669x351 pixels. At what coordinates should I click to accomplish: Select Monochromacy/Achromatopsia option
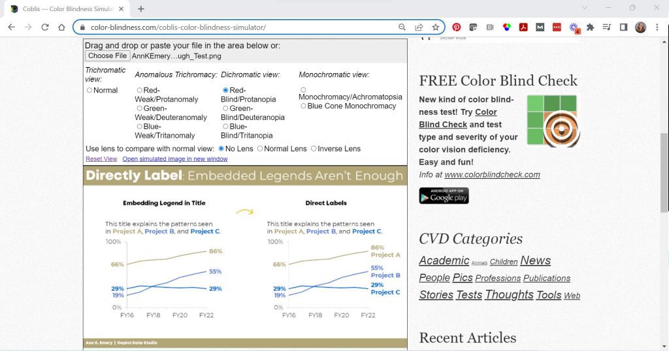point(303,90)
